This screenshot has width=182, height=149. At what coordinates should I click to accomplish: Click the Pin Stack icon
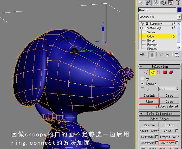[x=142, y=54]
